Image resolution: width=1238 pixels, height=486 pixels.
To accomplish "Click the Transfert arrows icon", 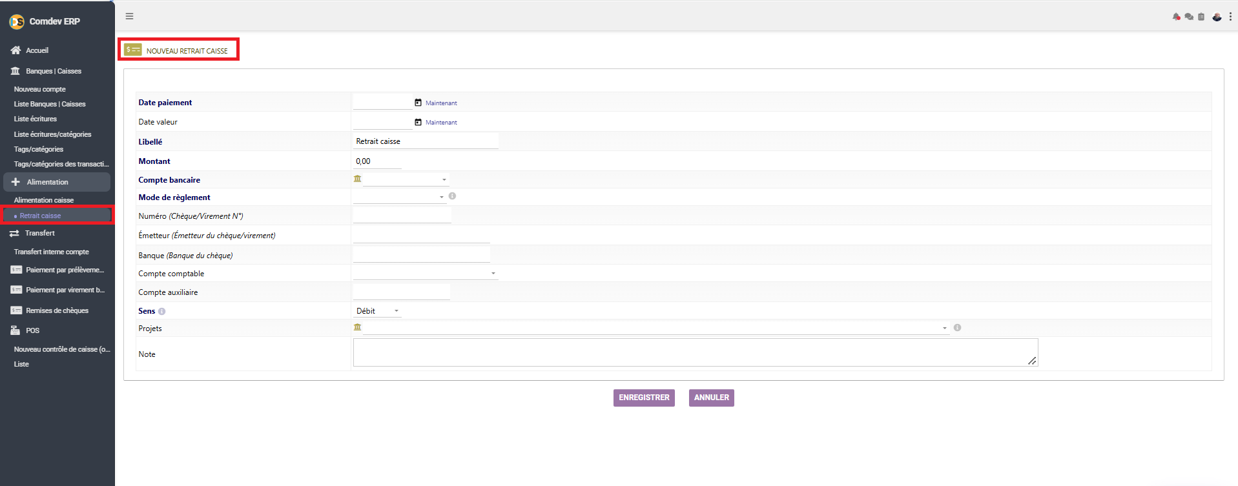I will [x=14, y=233].
